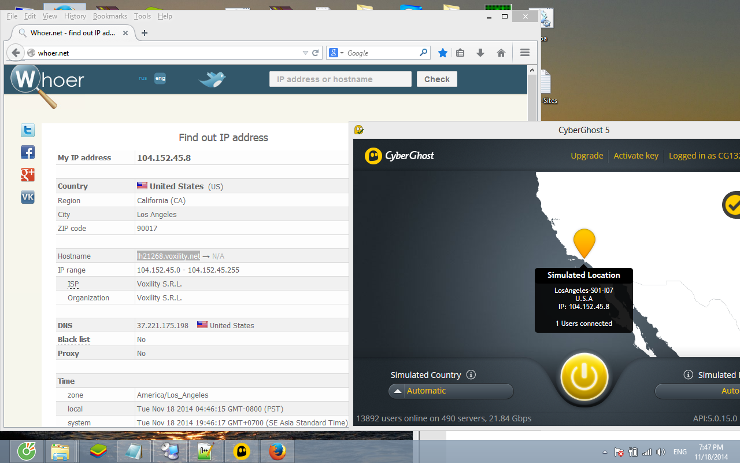Click the Check button on Whoer
Image resolution: width=740 pixels, height=463 pixels.
[x=437, y=79]
